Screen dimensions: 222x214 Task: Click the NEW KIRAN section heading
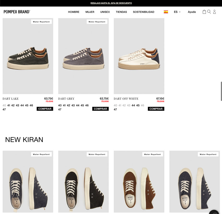pyautogui.click(x=24, y=140)
